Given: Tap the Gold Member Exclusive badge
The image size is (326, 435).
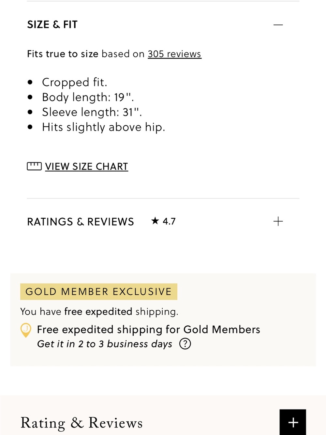Looking at the screenshot, I should coord(99,291).
